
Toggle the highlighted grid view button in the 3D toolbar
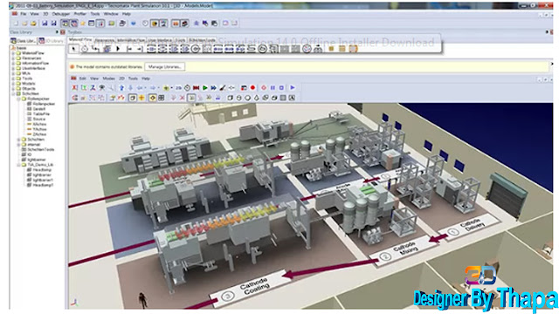[x=152, y=98]
